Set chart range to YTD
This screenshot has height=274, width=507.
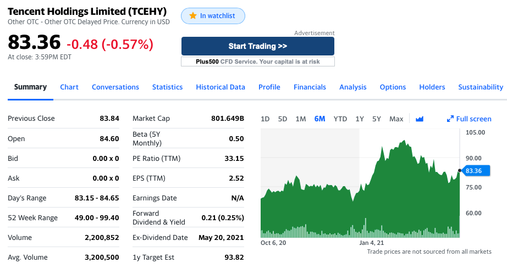[340, 119]
